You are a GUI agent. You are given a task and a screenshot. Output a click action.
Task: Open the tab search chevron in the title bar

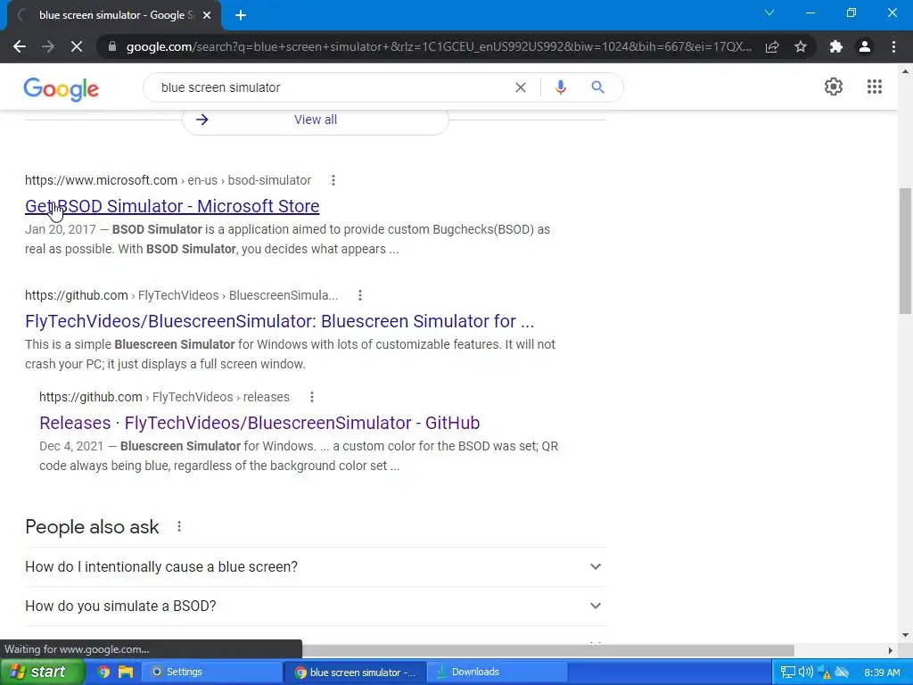(769, 12)
